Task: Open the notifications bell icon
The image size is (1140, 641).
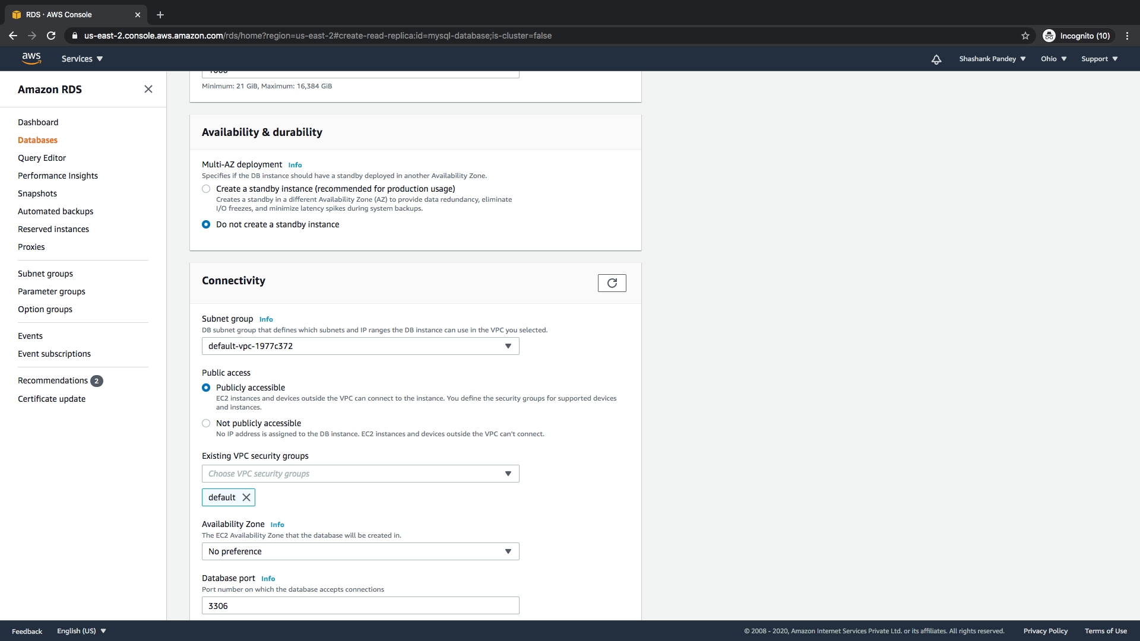Action: click(x=936, y=59)
